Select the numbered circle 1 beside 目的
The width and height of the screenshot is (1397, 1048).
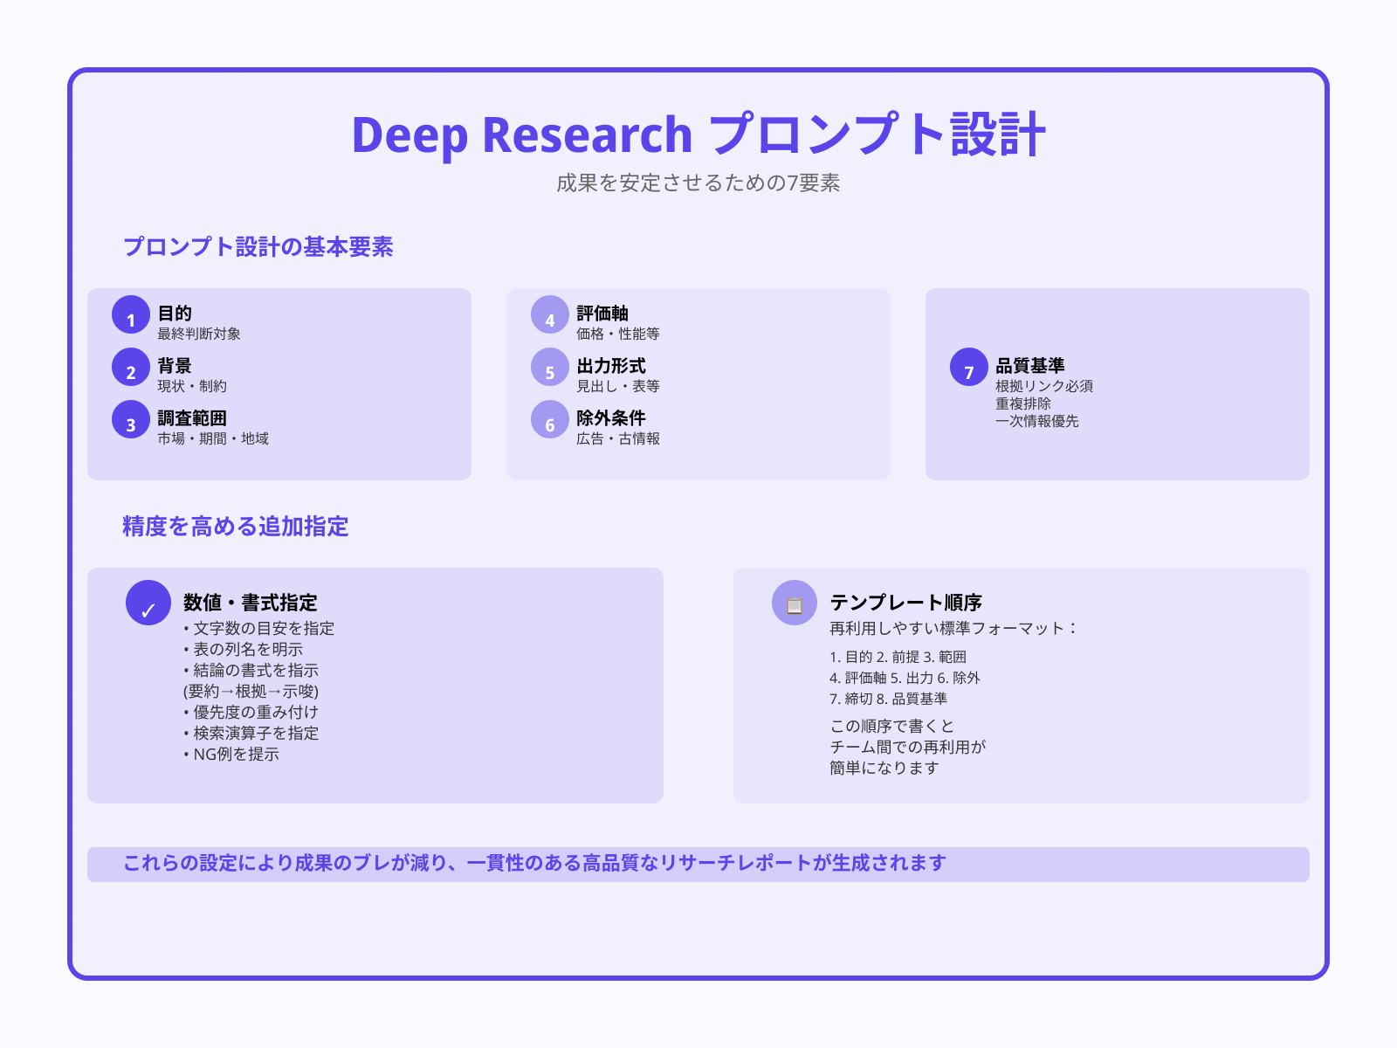130,318
